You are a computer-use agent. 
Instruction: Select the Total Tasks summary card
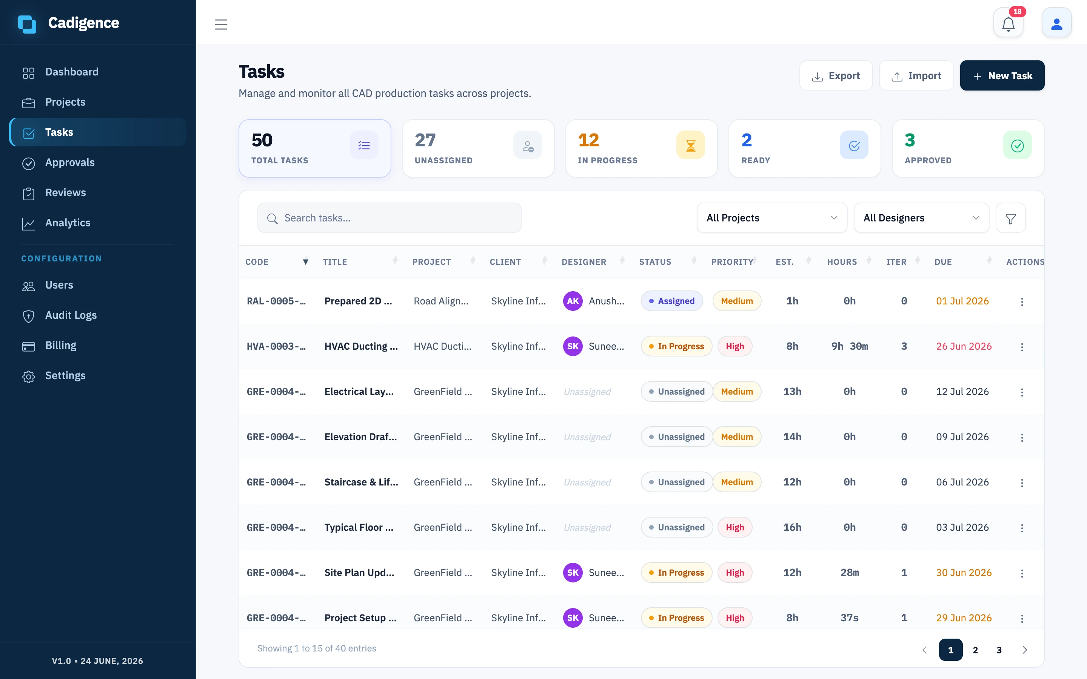[x=315, y=148]
